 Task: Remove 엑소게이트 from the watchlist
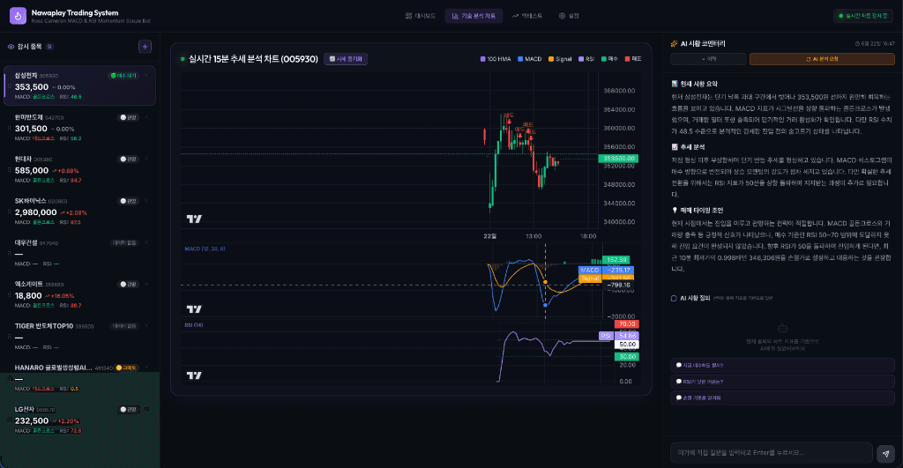pos(146,285)
